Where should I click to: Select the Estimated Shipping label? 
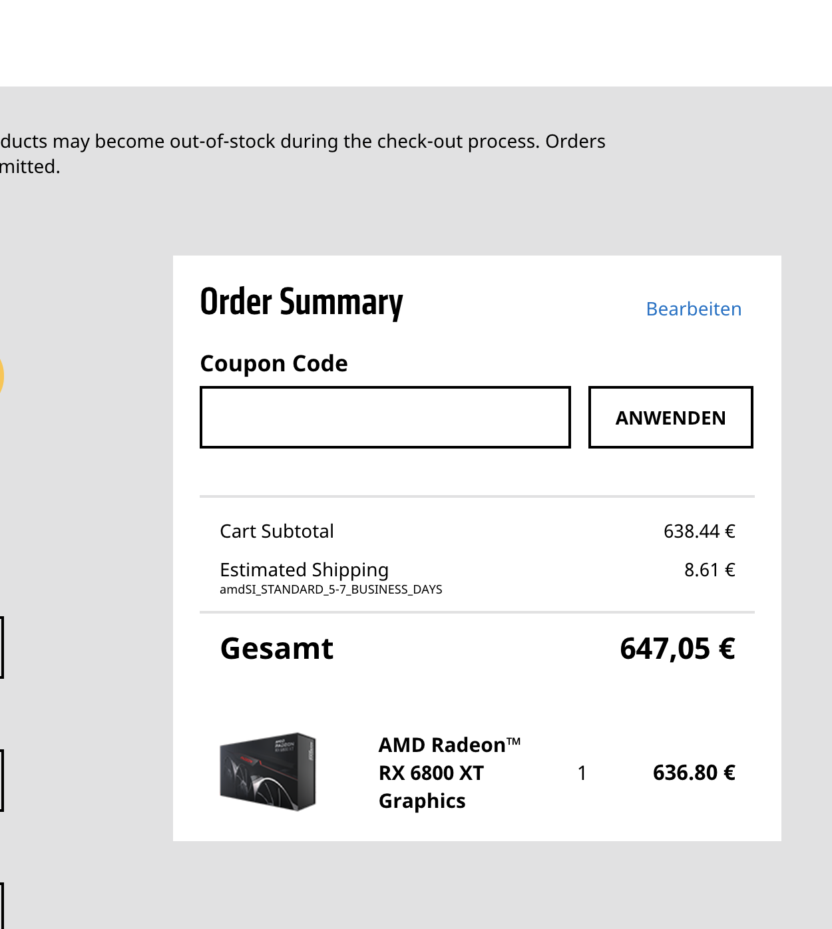pos(304,570)
